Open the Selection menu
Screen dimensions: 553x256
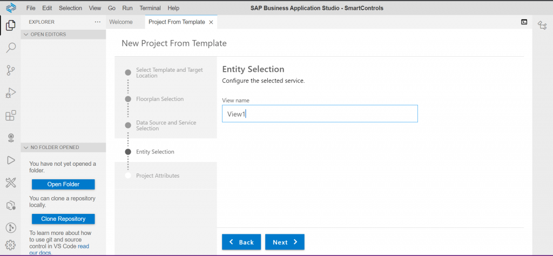pos(71,8)
